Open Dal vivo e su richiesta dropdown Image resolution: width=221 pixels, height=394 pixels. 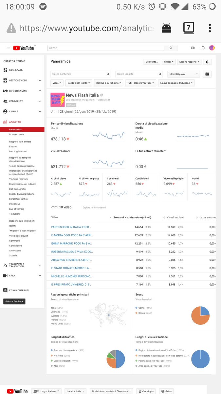(x=109, y=83)
